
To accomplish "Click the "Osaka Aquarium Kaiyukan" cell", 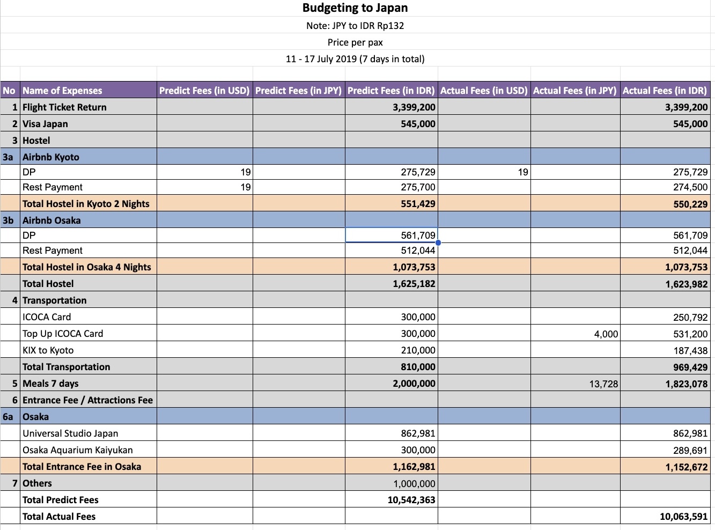I will [89, 450].
